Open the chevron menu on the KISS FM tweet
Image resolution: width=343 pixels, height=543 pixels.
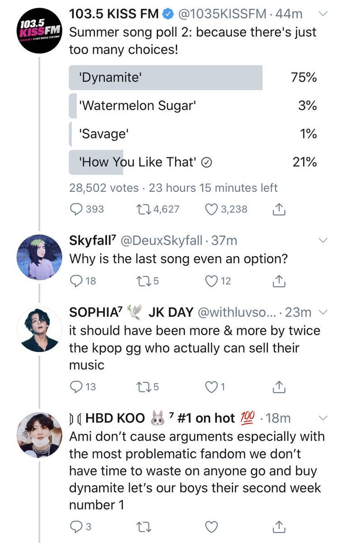(x=323, y=14)
